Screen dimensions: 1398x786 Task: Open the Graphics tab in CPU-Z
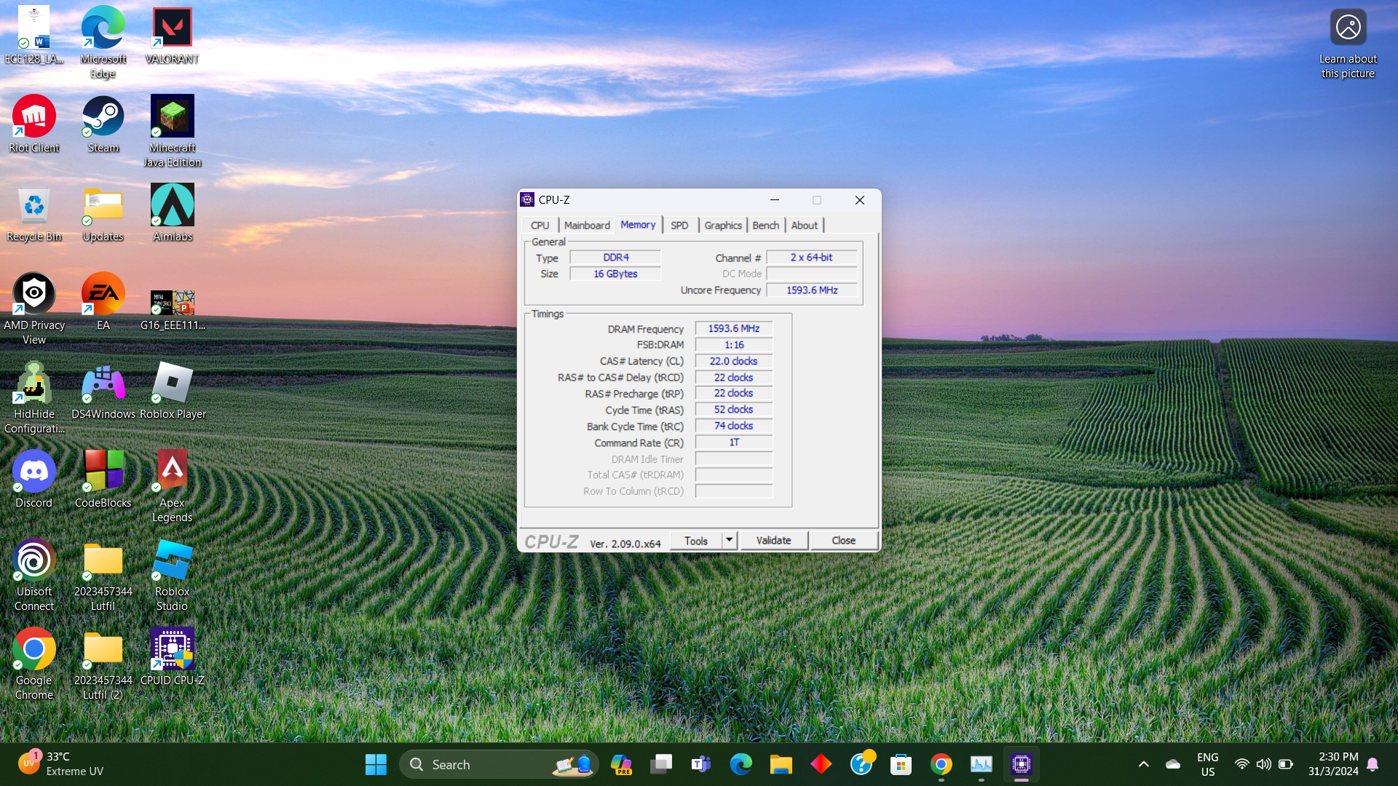pyautogui.click(x=723, y=226)
